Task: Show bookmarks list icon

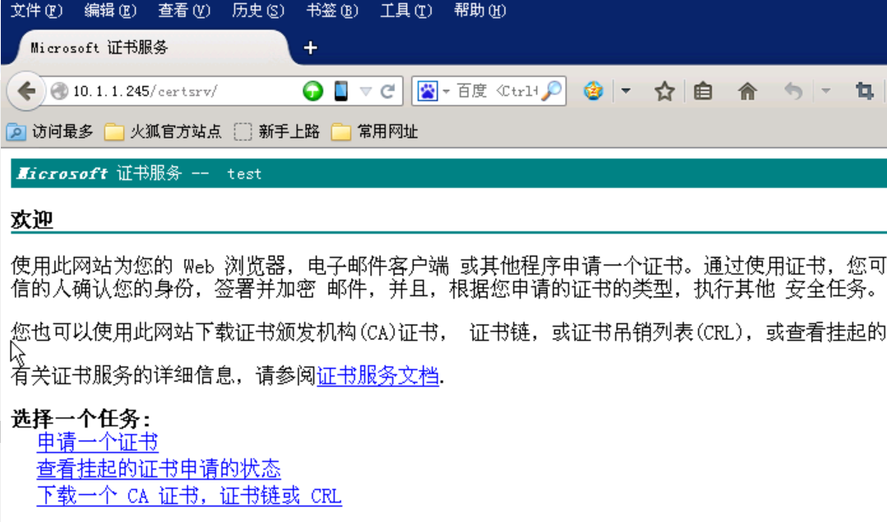Action: click(x=703, y=91)
